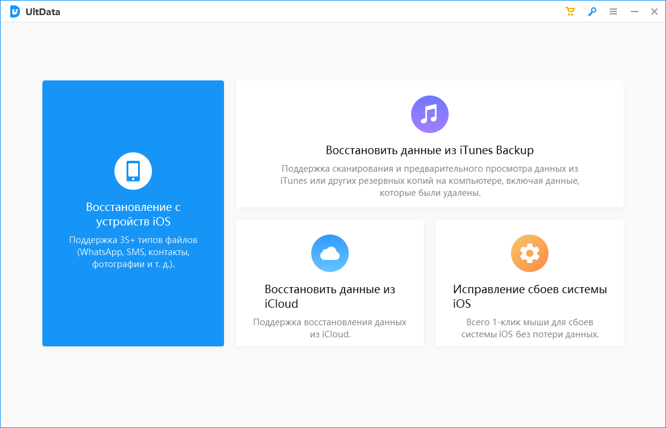Choose 'Восстановить данные из iTunes Backup' heading
This screenshot has height=428, width=666.
coord(429,150)
